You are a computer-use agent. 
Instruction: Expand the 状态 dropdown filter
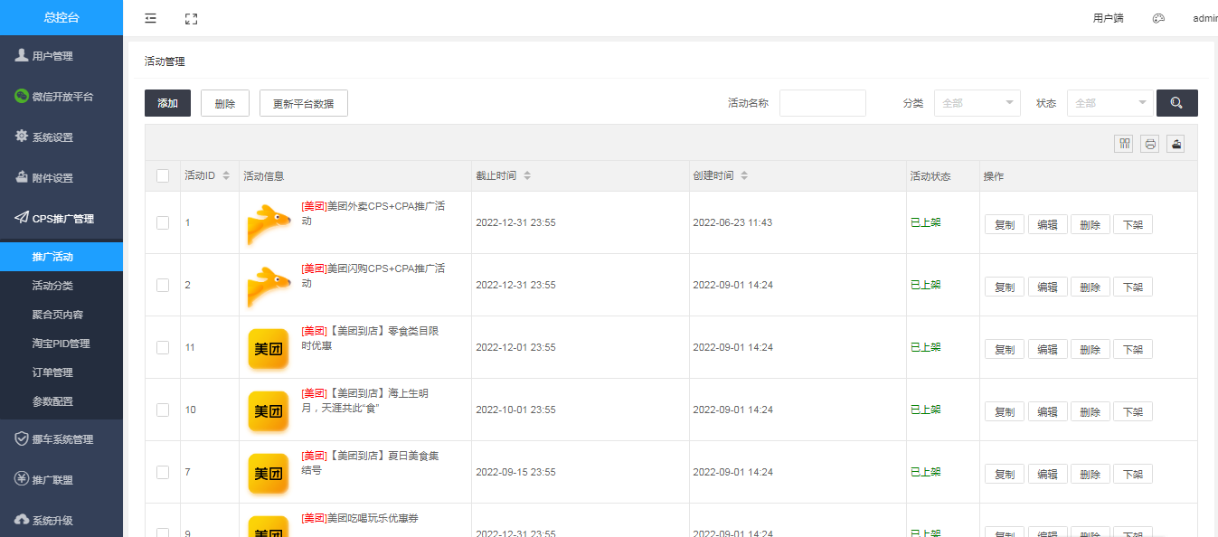[1109, 103]
